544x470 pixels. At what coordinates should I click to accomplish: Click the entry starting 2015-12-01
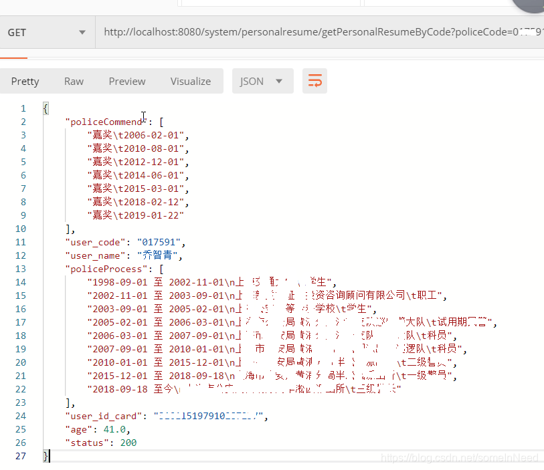click(270, 376)
